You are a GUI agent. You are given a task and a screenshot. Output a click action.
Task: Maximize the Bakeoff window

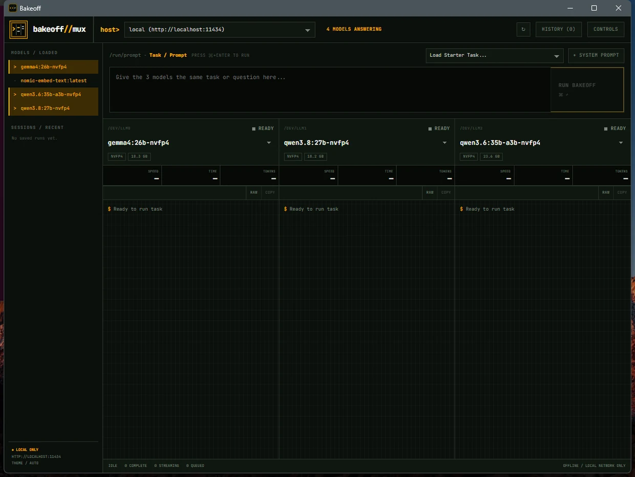tap(594, 8)
